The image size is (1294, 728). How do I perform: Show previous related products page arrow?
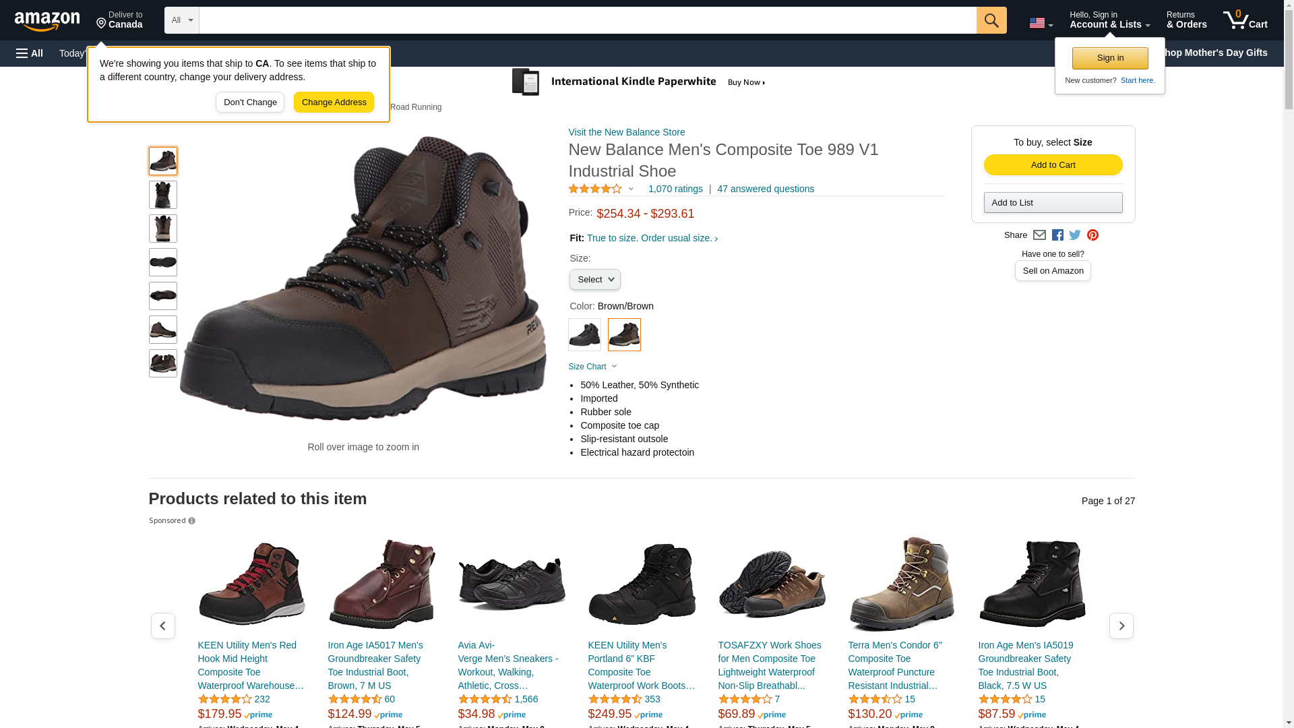tap(162, 626)
